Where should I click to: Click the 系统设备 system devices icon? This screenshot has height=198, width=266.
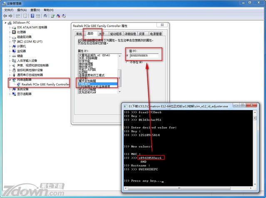(14, 89)
